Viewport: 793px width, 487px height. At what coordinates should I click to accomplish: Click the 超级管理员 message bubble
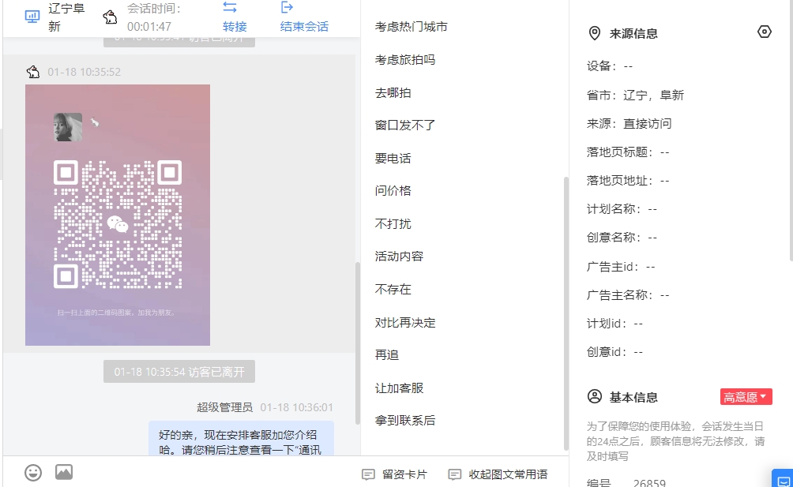[x=241, y=439]
